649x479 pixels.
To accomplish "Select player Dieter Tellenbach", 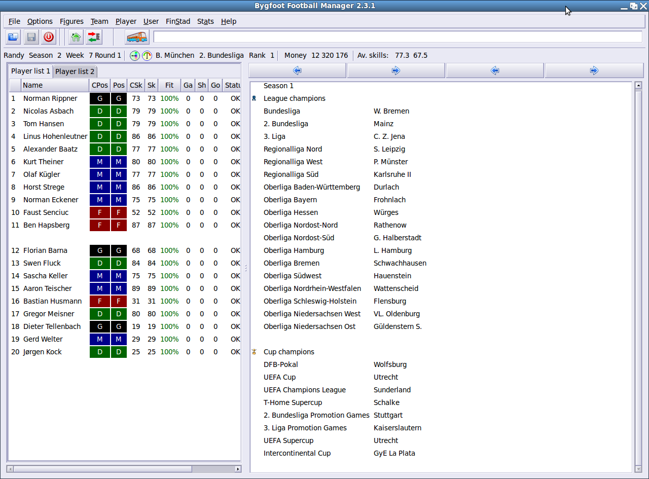I will click(52, 326).
